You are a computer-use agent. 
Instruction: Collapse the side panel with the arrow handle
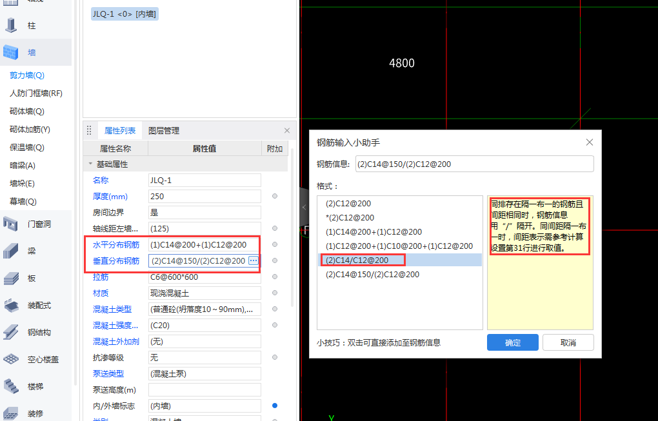pos(304,207)
